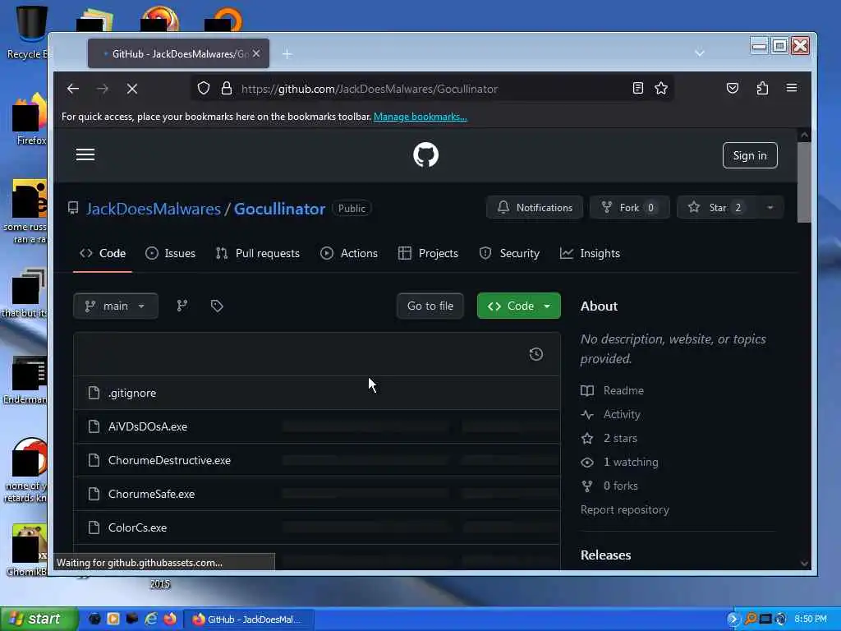Click scrollbar down arrow of page
The height and width of the screenshot is (631, 841).
click(804, 563)
